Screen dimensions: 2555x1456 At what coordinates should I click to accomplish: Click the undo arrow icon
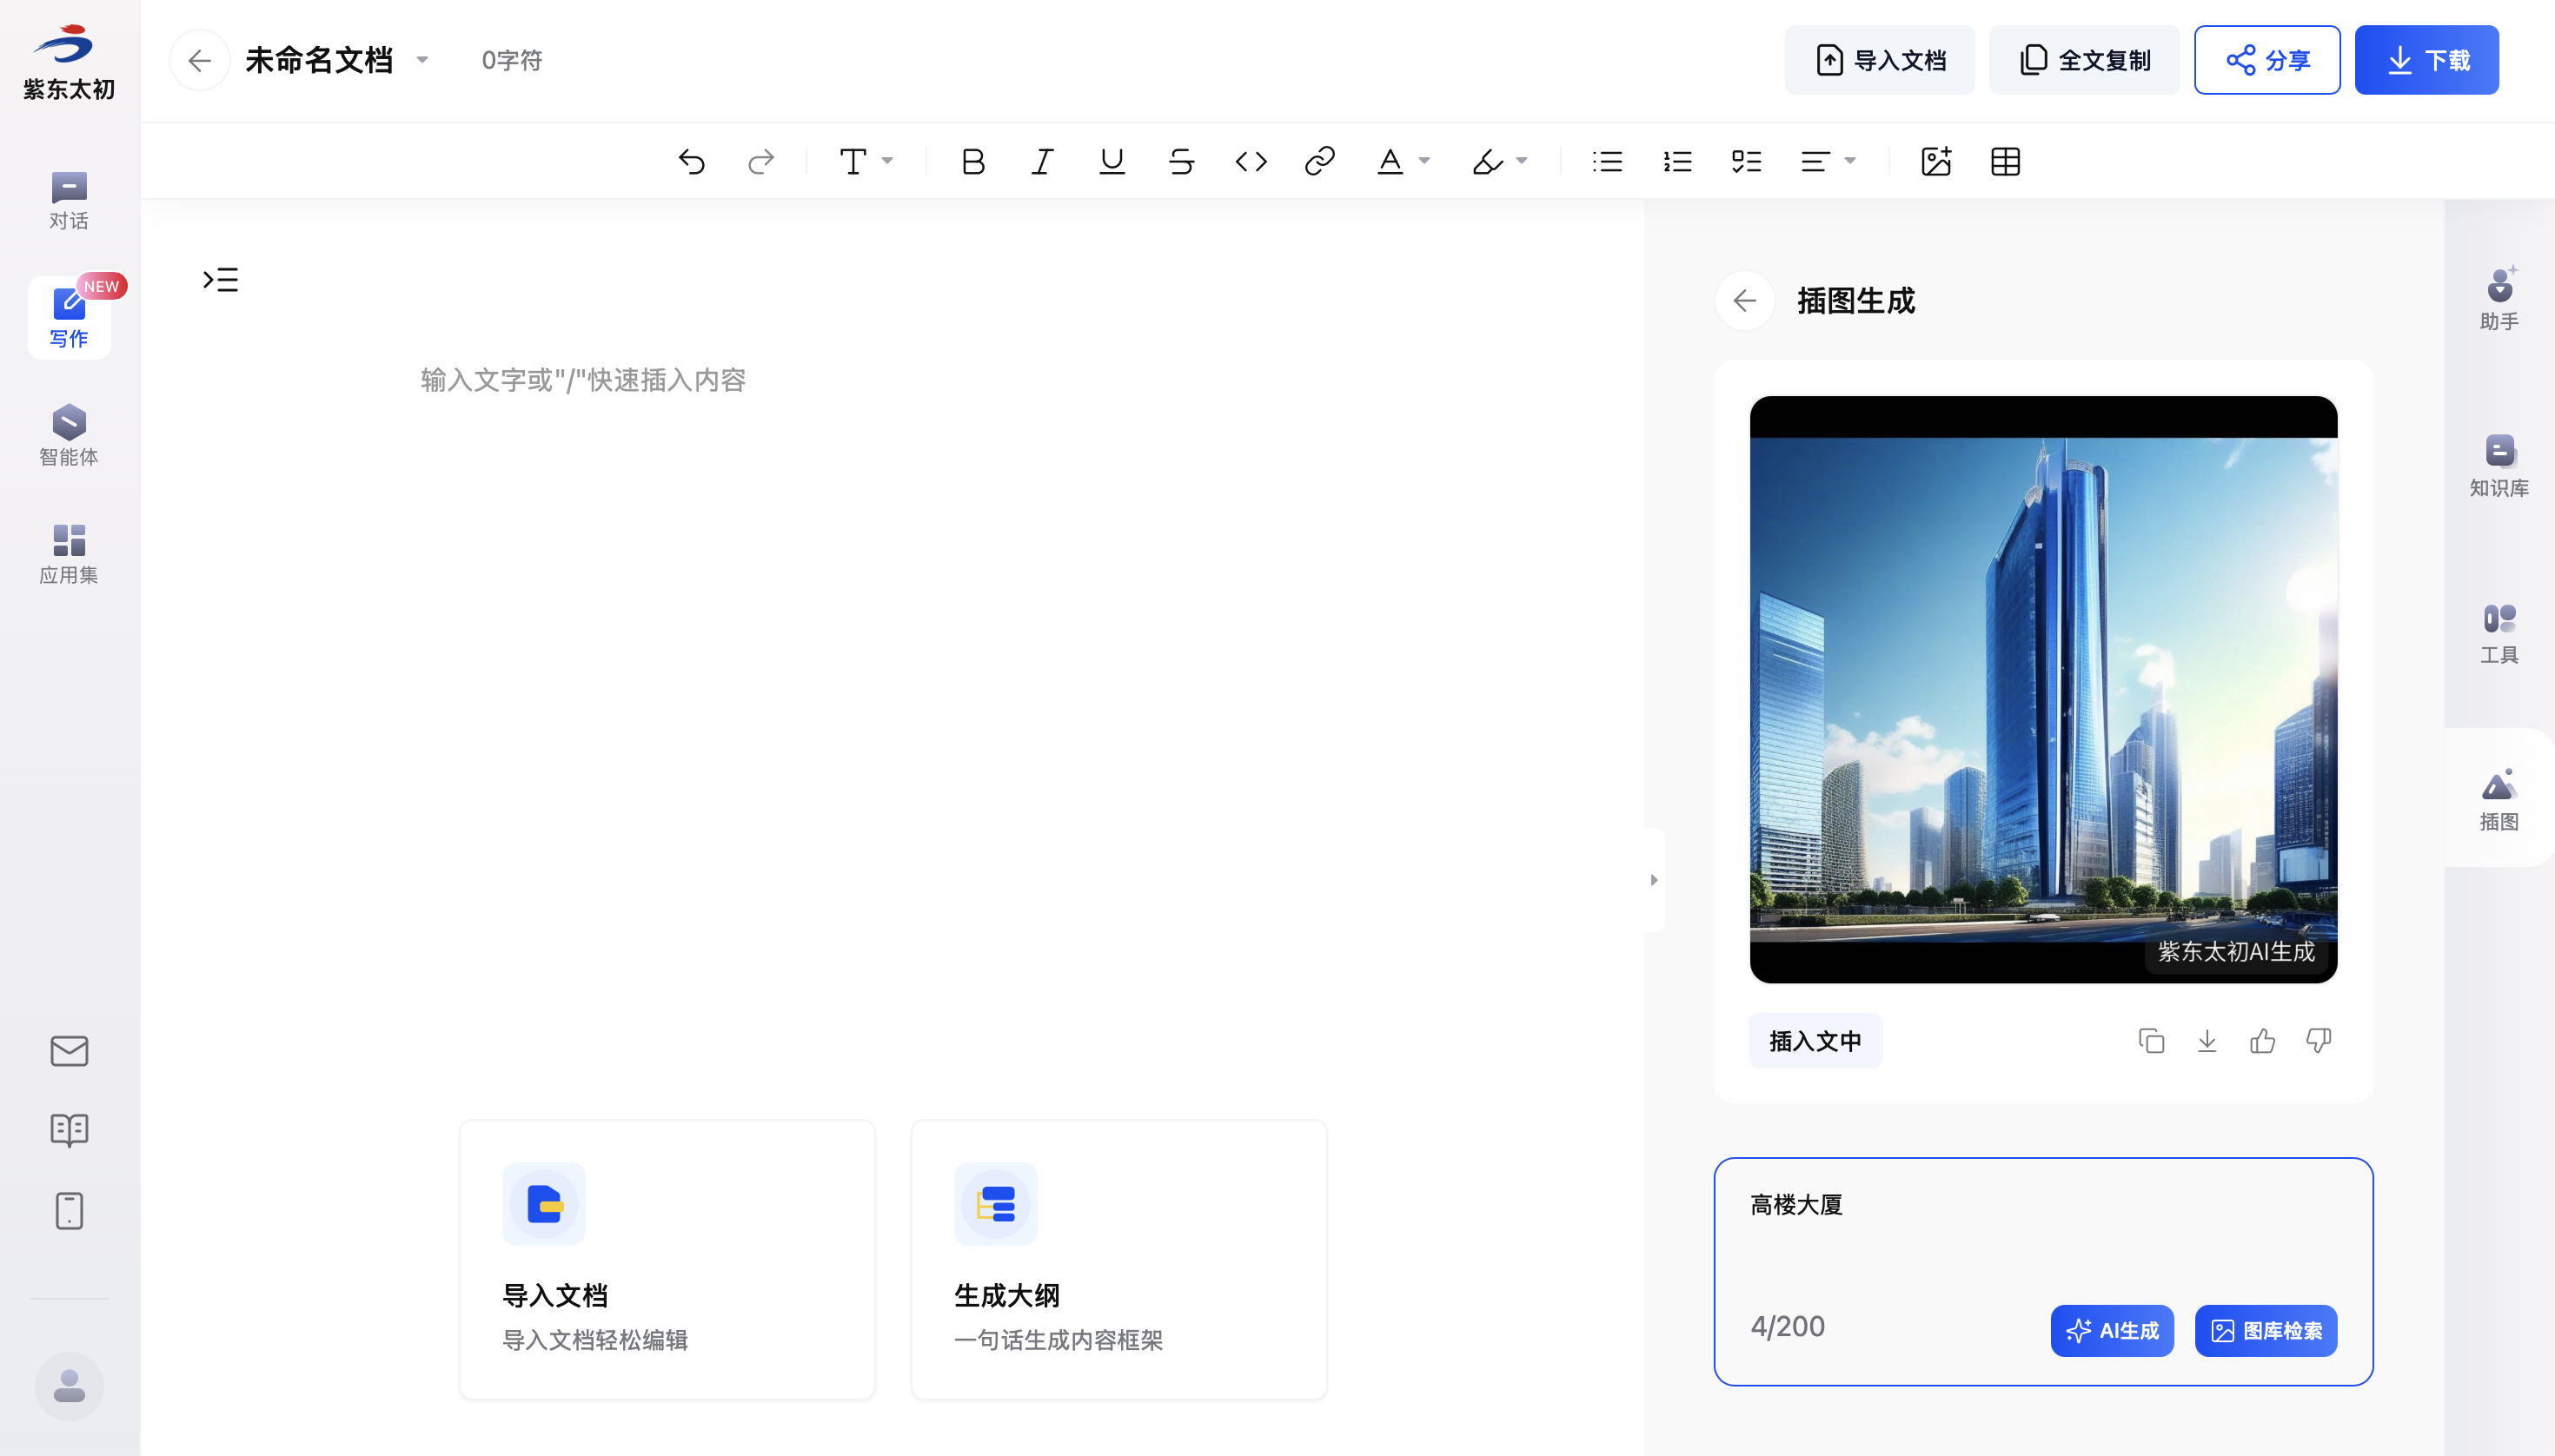coord(691,161)
